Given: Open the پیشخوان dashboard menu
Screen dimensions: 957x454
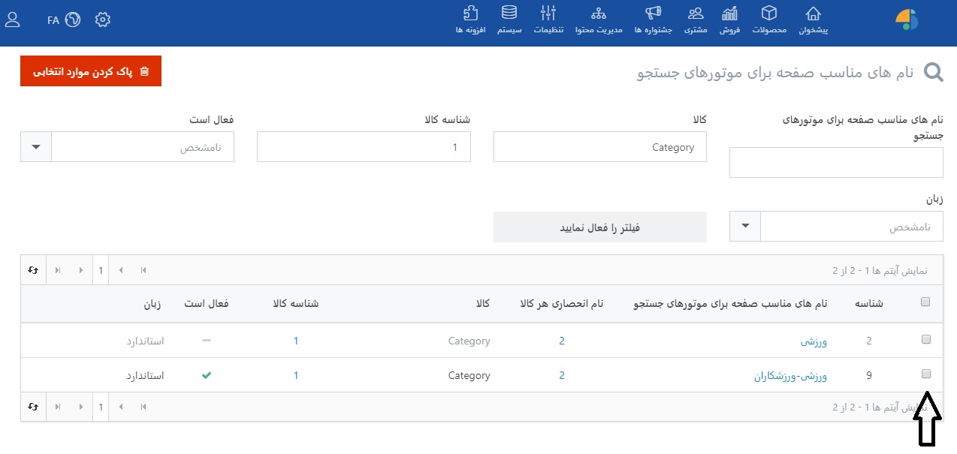Looking at the screenshot, I should (813, 20).
